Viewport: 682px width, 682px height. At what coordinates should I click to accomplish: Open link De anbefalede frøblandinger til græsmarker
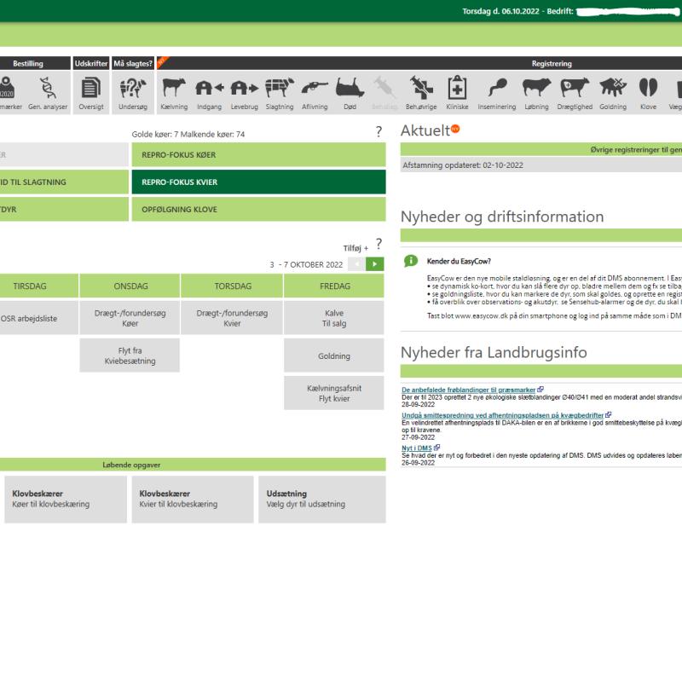click(x=468, y=390)
